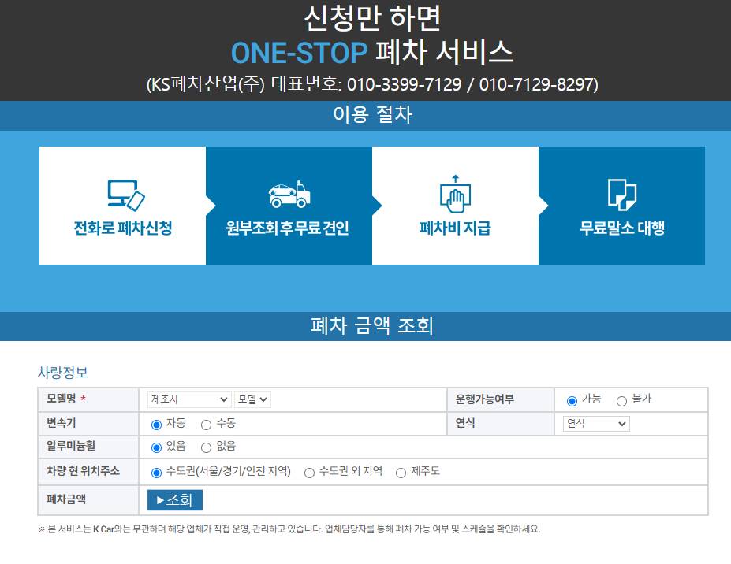
Task: Click the 차량 현 위치주소 label
Action: [83, 471]
